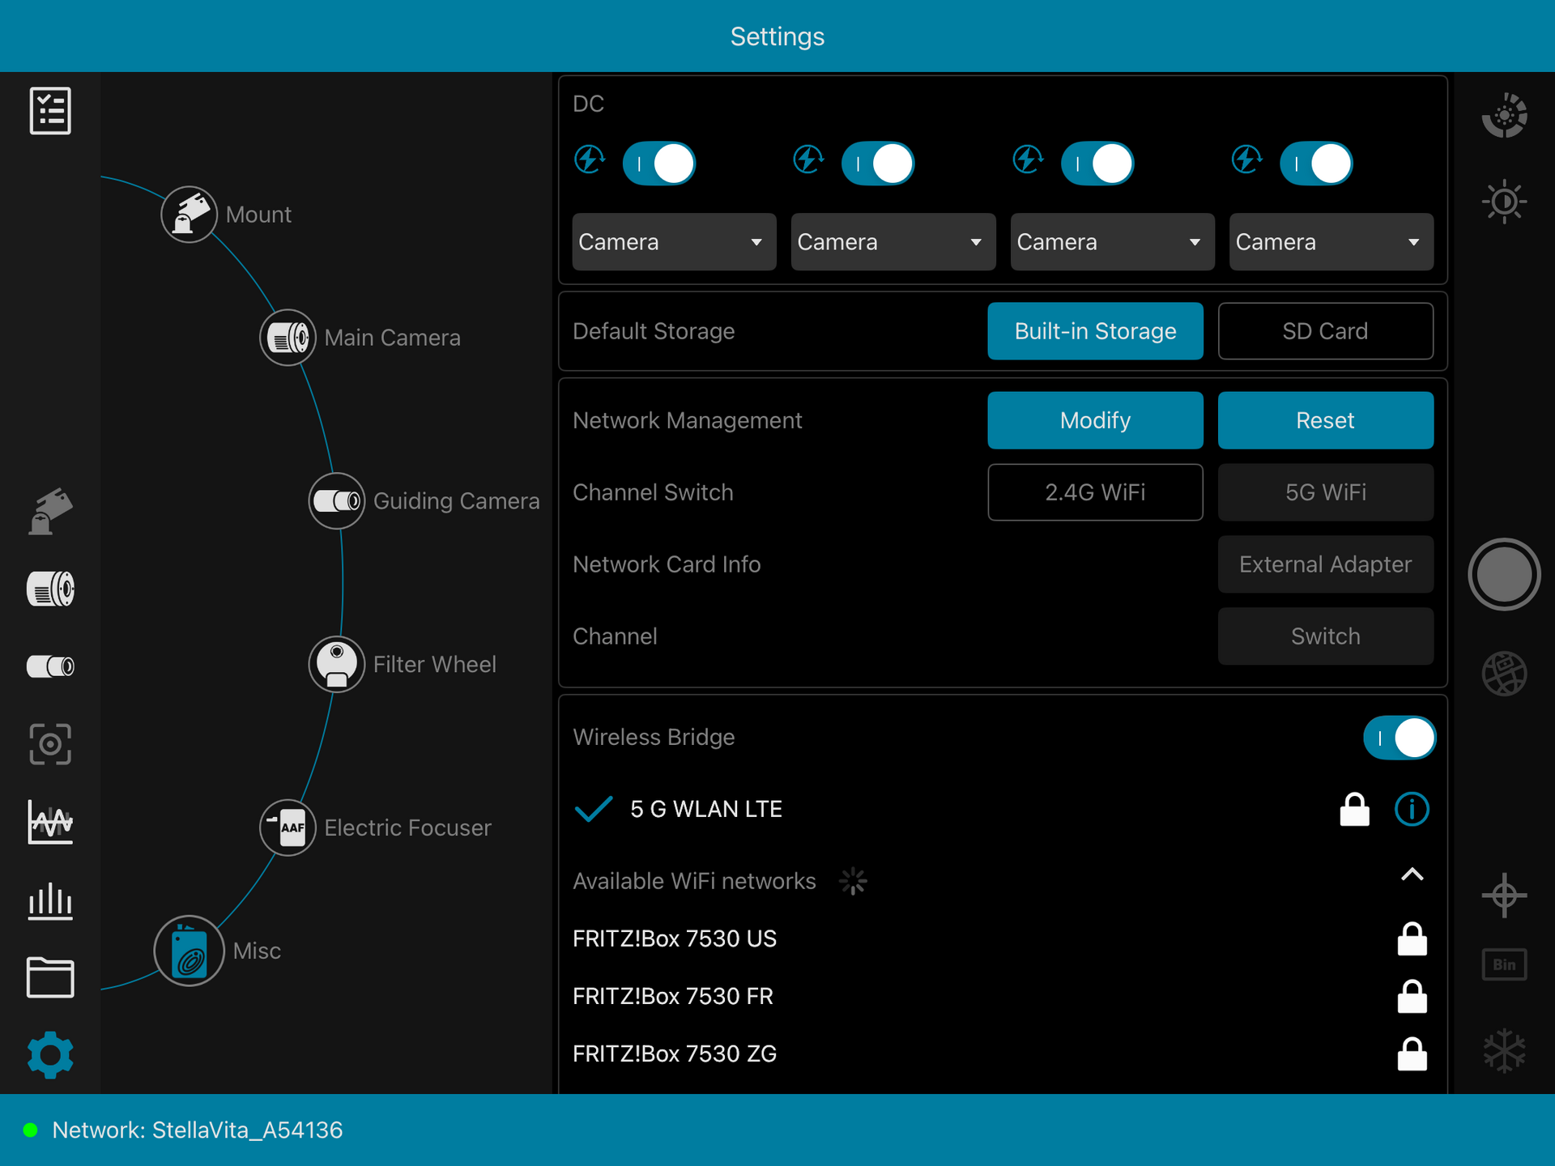This screenshot has width=1555, height=1166.
Task: Click the Bin icon
Action: (1504, 964)
